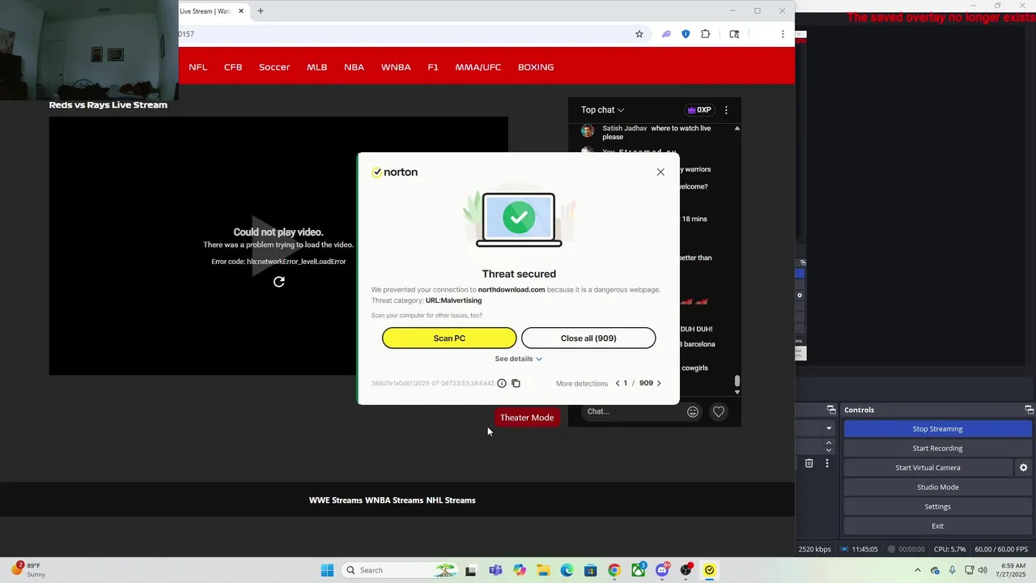Screen dimensions: 1036x583
Task: Click the purple extension icon in Chrome toolbar
Action: click(x=666, y=34)
